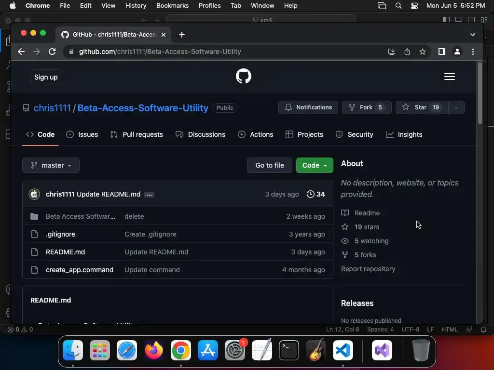Screen dimensions: 494x370
Task: Open the .gitignore file
Action: click(60, 234)
